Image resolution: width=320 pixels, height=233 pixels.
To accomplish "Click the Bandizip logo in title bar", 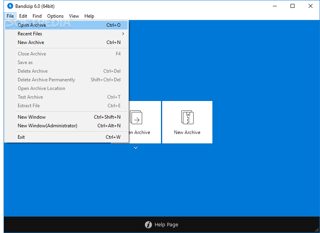I will point(10,6).
